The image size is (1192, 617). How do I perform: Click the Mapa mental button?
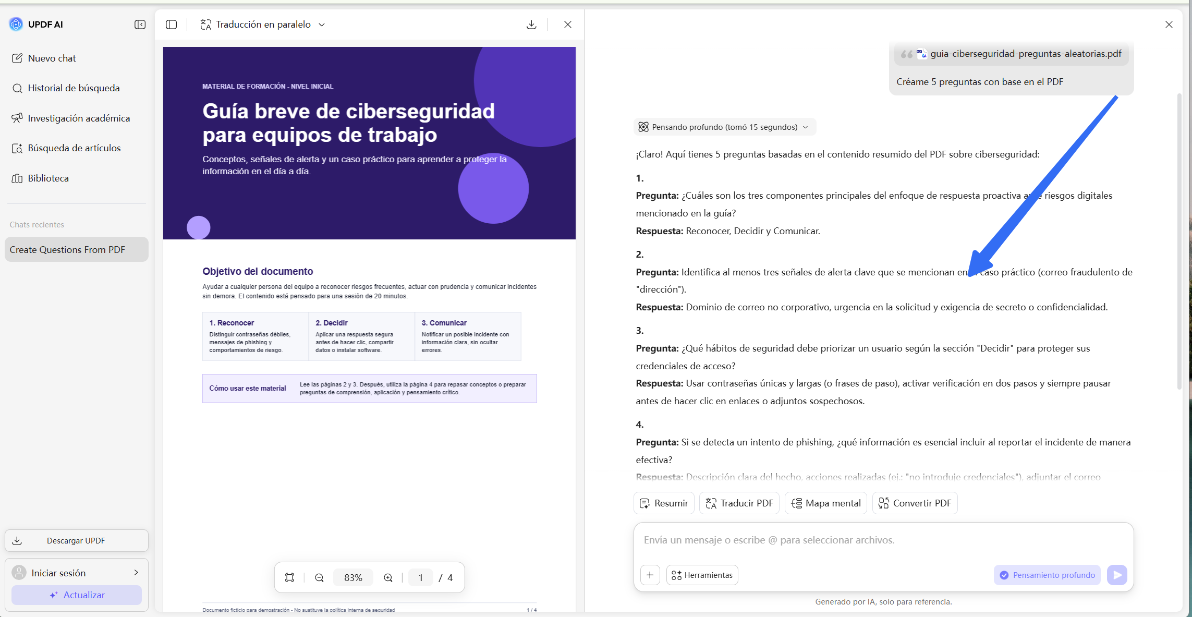tap(826, 503)
